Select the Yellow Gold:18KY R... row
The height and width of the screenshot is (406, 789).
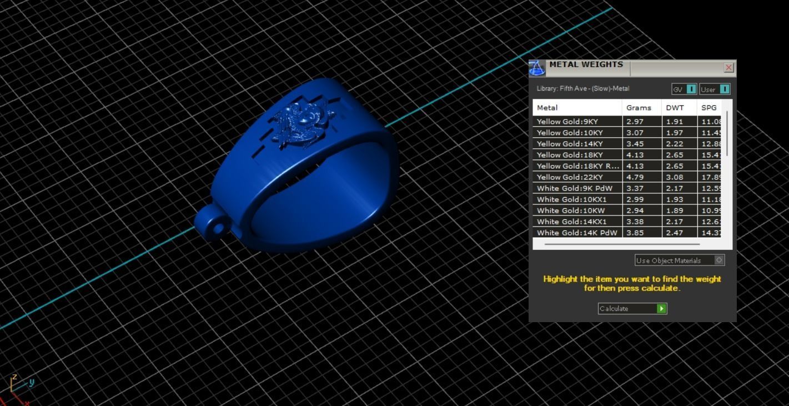coord(627,166)
